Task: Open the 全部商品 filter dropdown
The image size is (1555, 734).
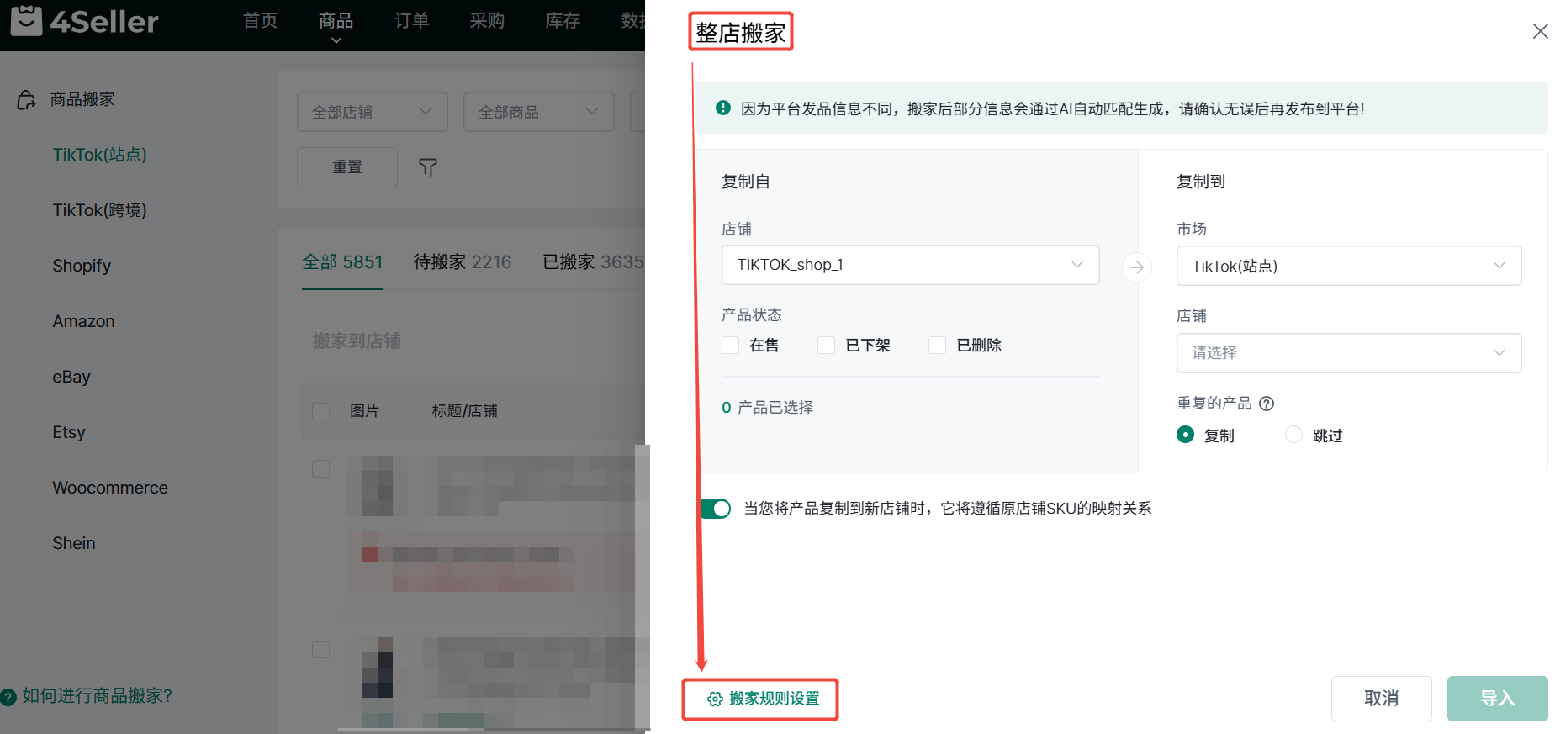Action: click(x=538, y=112)
